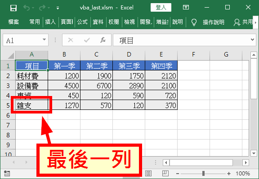The image size is (259, 179).
Task: Open Ribbon Display Options icon
Action: tap(186, 7)
